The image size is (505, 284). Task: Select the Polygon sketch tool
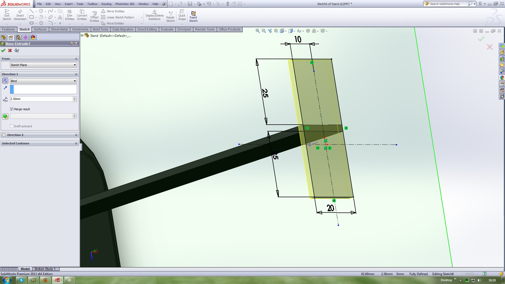pos(41,23)
